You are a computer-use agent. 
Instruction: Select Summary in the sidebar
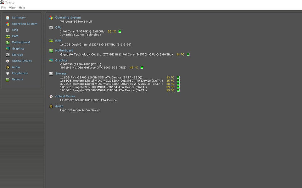(x=19, y=18)
